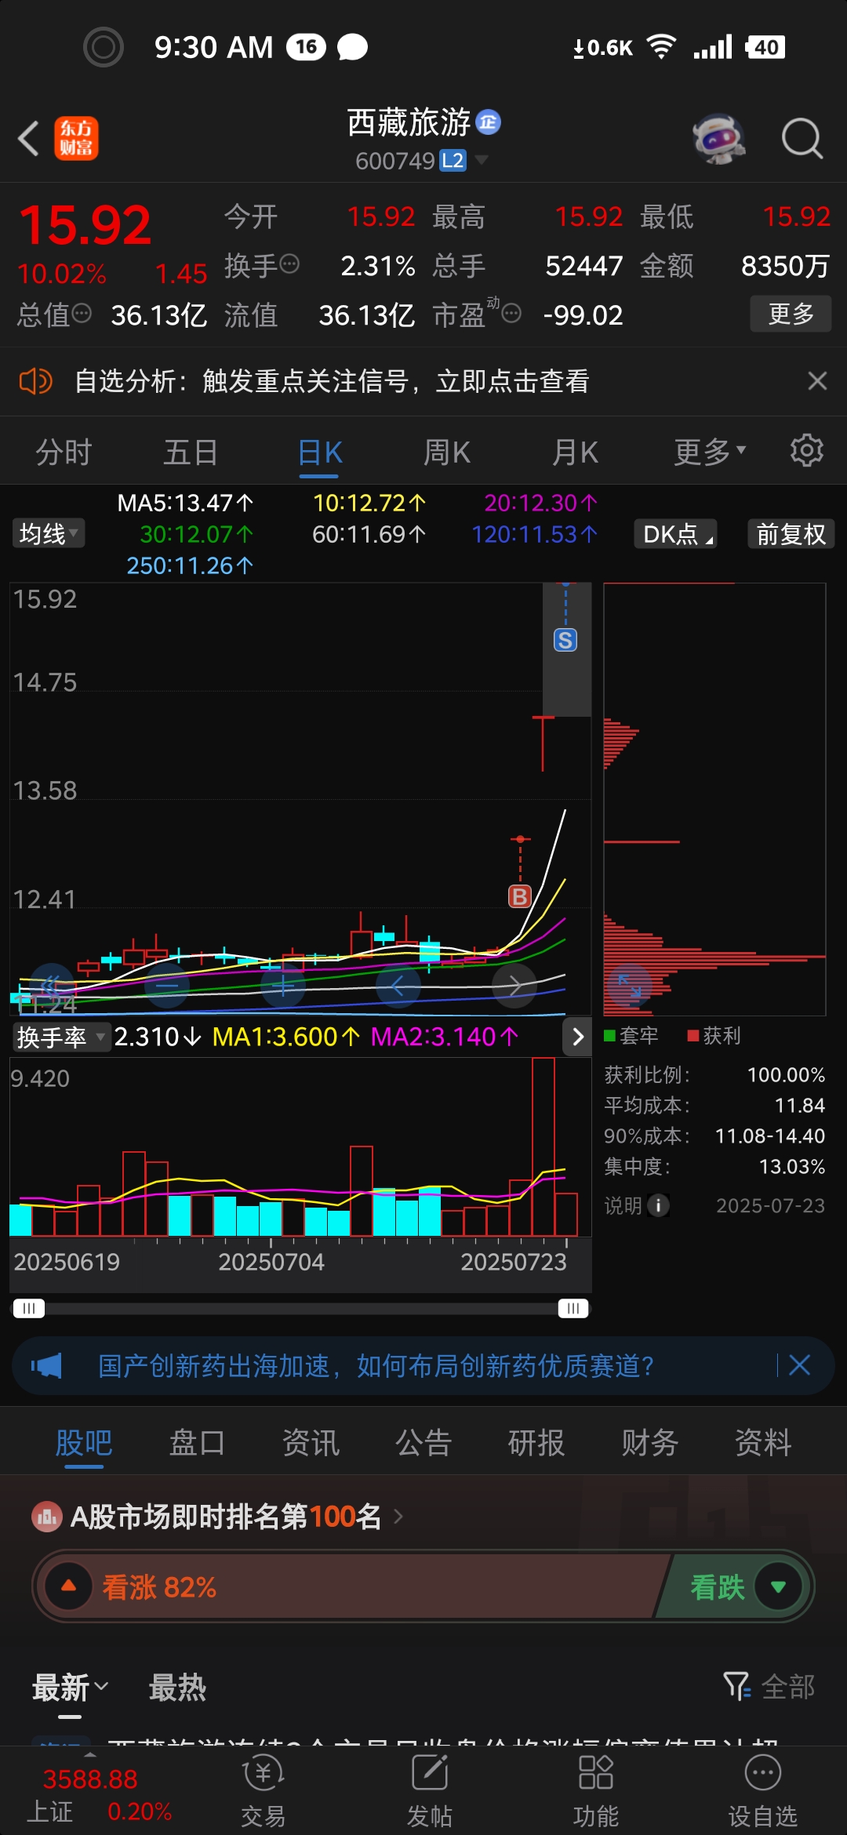Screen dimensions: 847x1835
Task: Open A股市场即时排名第100名 ranking
Action: click(x=218, y=1517)
